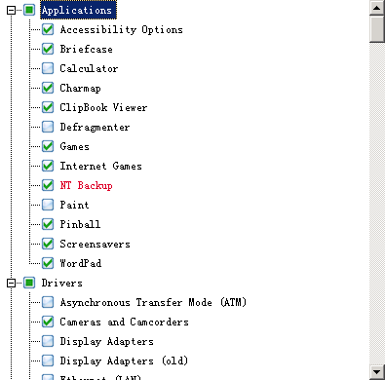Select the WordPad entry text

click(x=81, y=263)
